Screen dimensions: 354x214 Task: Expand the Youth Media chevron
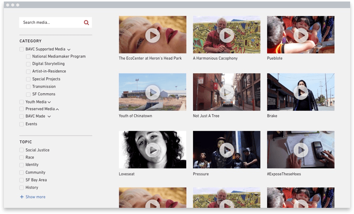click(49, 102)
